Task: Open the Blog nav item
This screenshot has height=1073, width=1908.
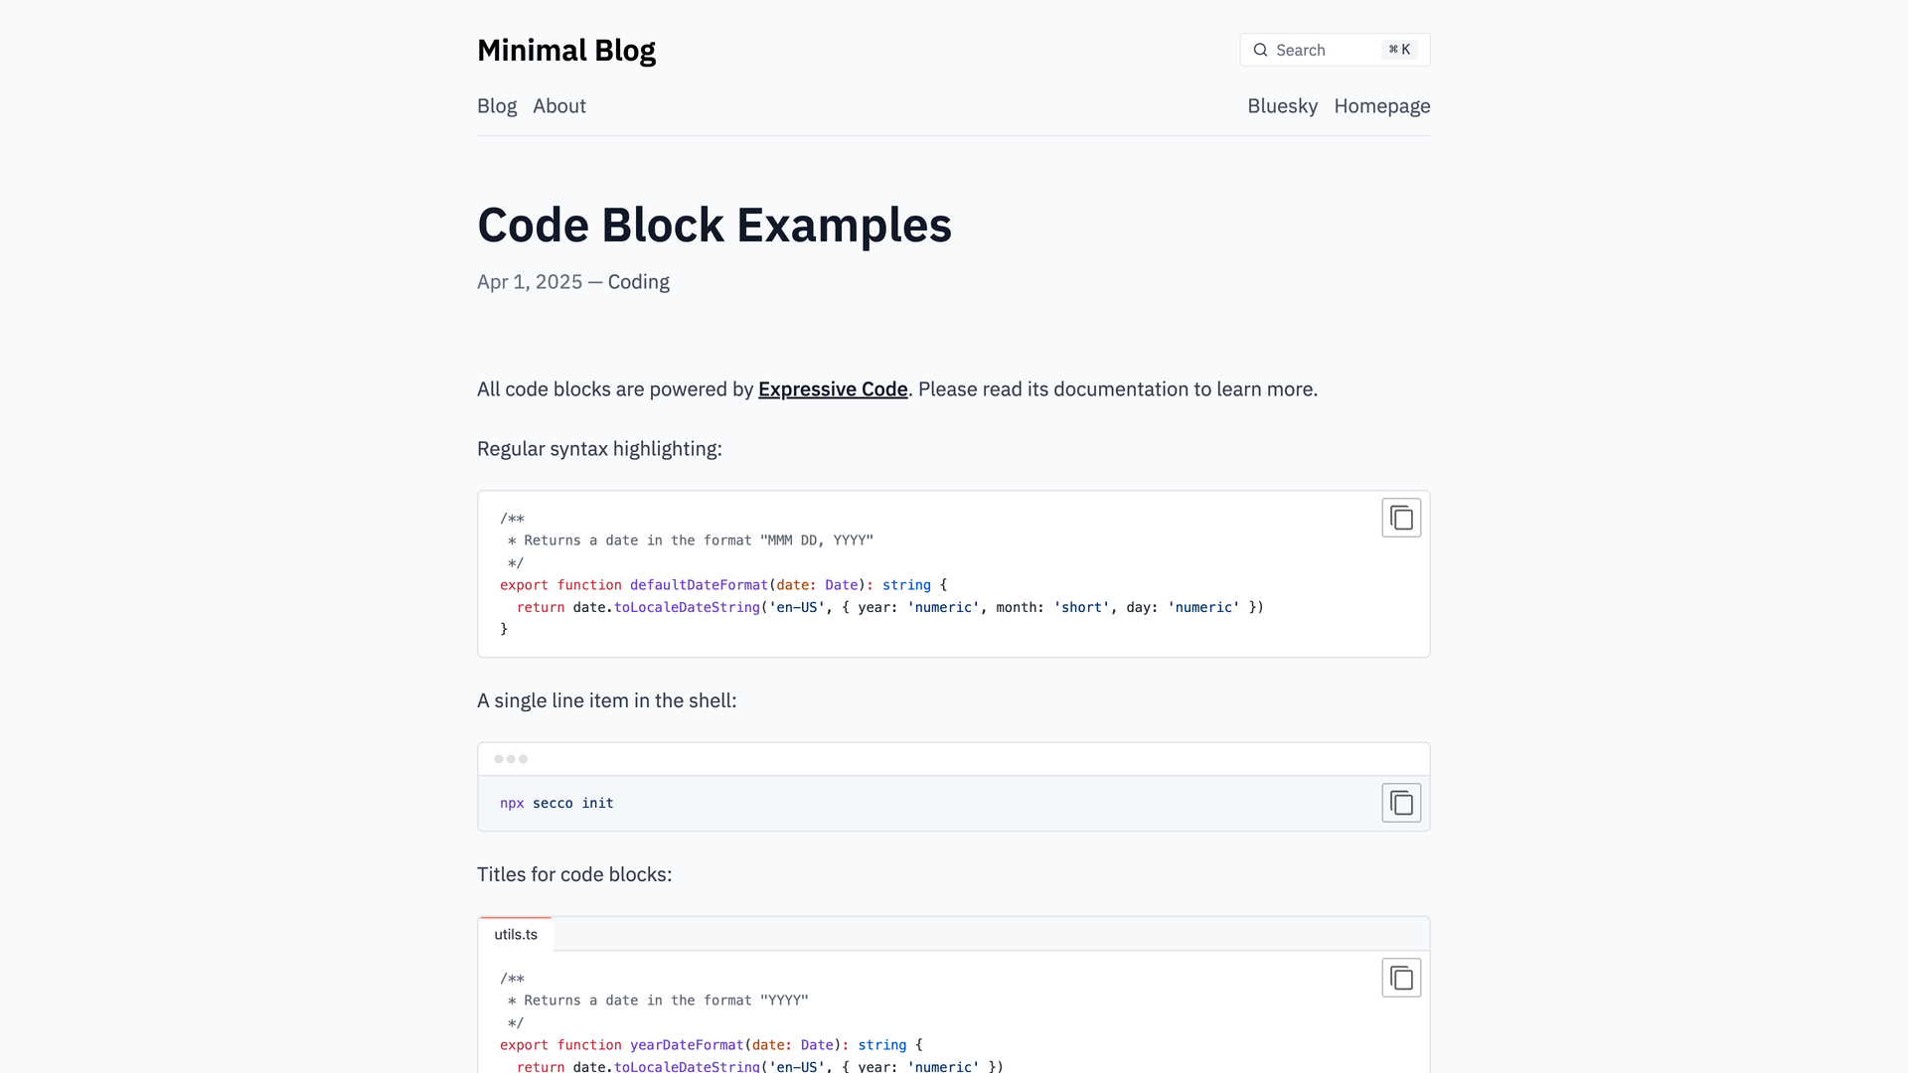Action: (497, 106)
